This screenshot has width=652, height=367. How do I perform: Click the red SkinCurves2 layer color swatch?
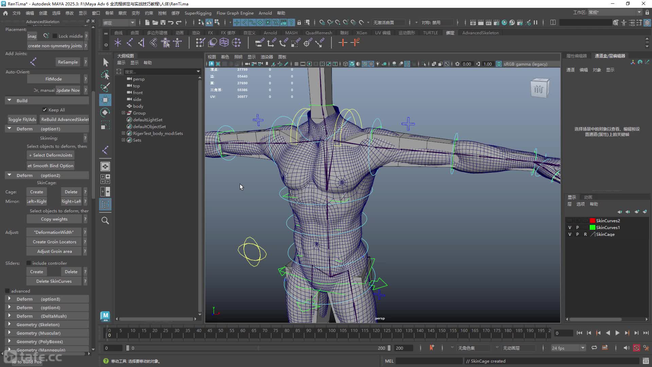click(592, 221)
